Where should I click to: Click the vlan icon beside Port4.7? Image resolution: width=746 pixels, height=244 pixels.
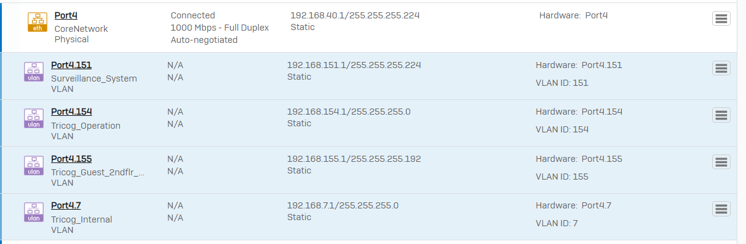tap(34, 212)
